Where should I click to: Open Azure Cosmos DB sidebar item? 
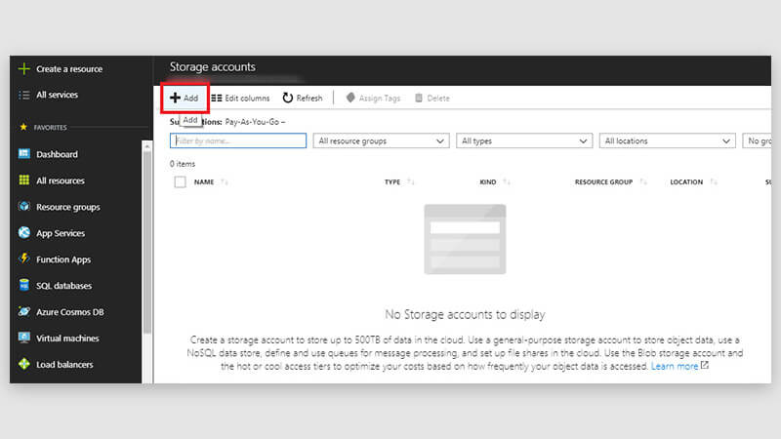point(69,312)
